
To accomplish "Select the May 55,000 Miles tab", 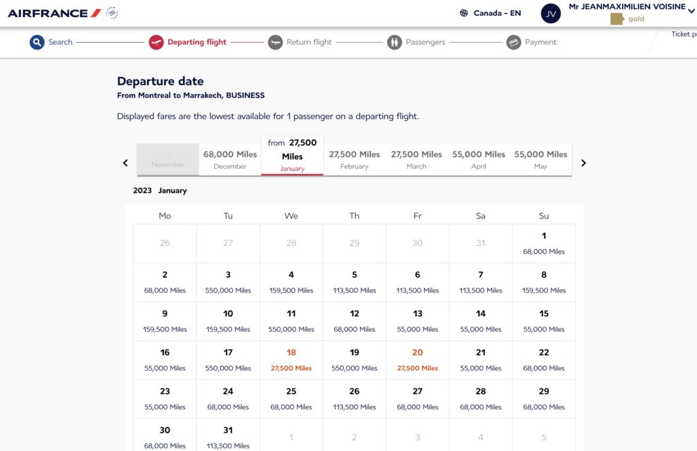I will point(540,160).
